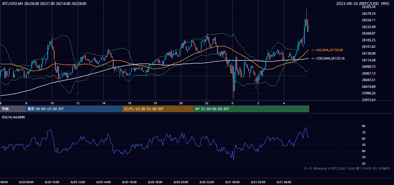Screen dimensions: 394x185
Task: Click price axis value 26256.11
Action: 368,20
